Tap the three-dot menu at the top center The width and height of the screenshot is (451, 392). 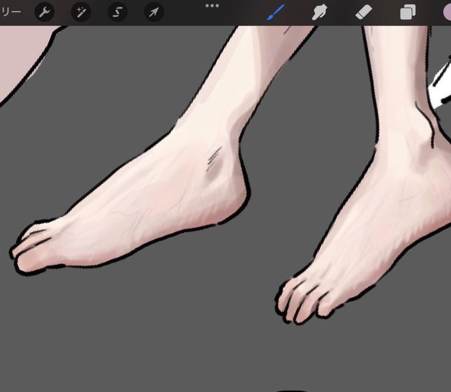[x=212, y=6]
